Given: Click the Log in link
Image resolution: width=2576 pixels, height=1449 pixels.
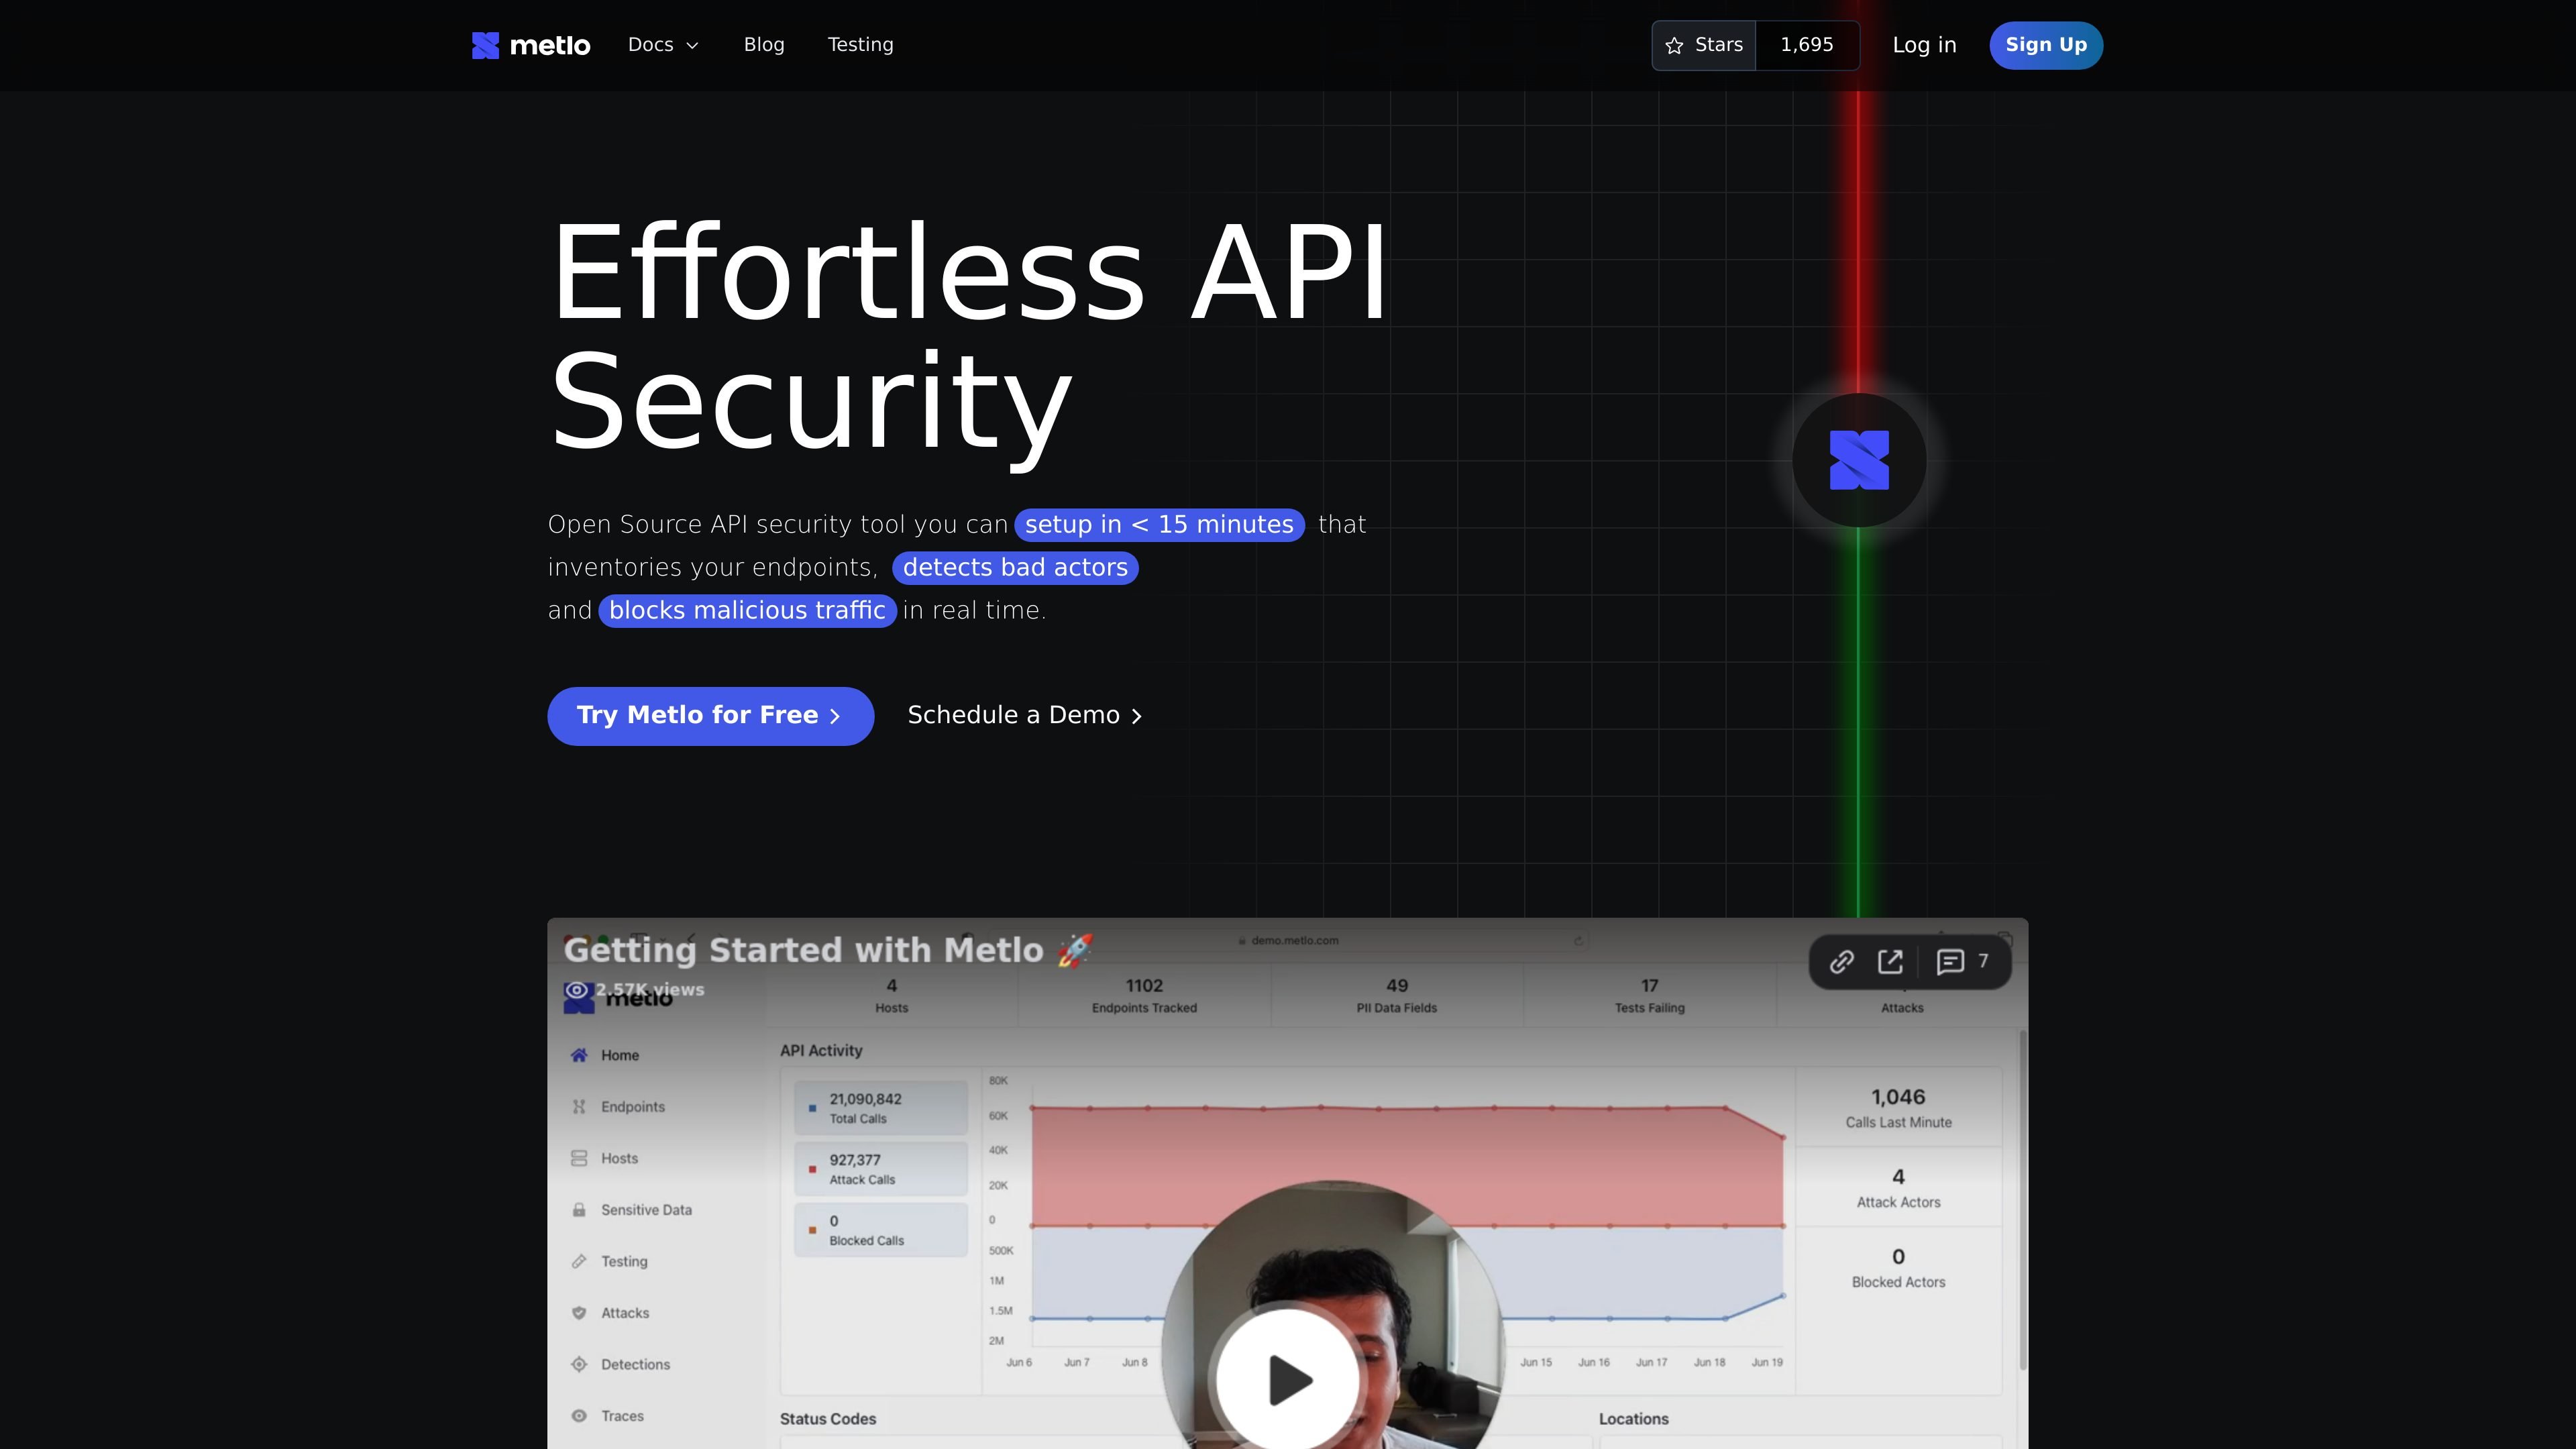Looking at the screenshot, I should point(1924,45).
